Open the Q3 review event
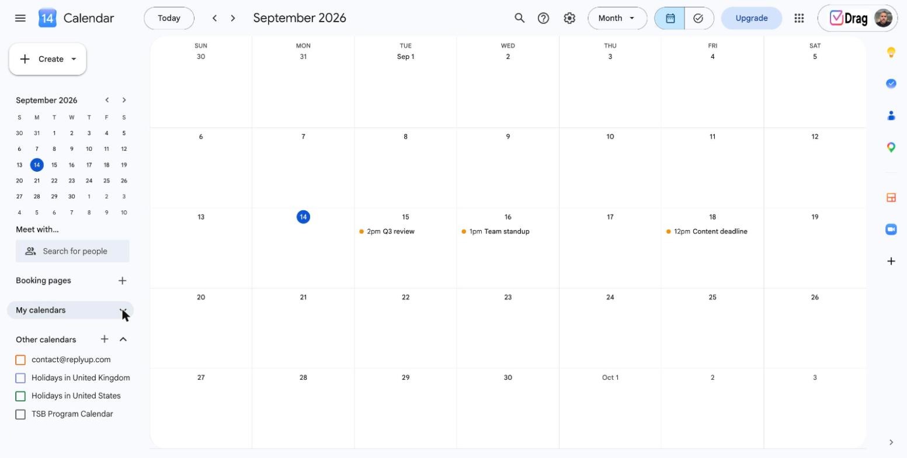Screen dimensions: 907x458 coord(405,232)
